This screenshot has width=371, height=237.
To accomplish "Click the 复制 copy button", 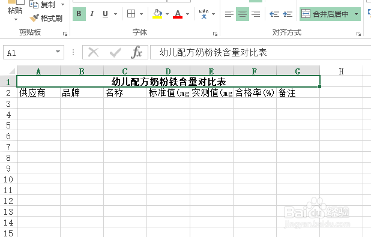I will pos(43,4).
